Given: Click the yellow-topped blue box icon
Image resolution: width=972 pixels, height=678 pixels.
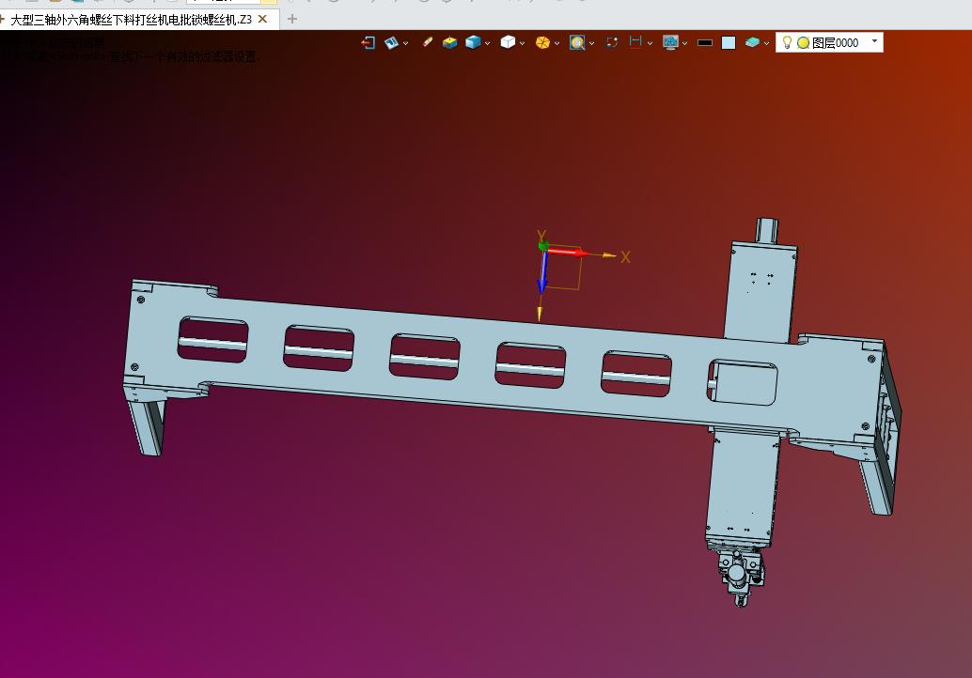Looking at the screenshot, I should pyautogui.click(x=450, y=42).
